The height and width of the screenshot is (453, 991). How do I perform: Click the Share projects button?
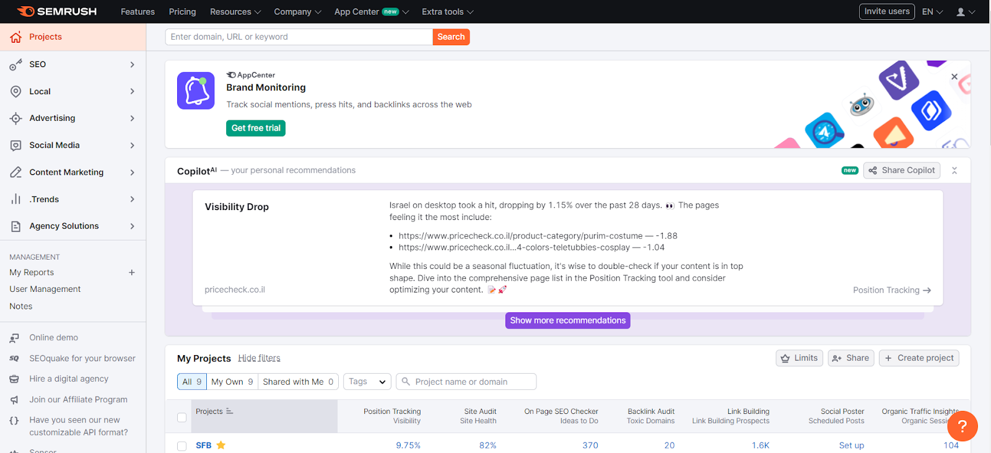point(851,358)
